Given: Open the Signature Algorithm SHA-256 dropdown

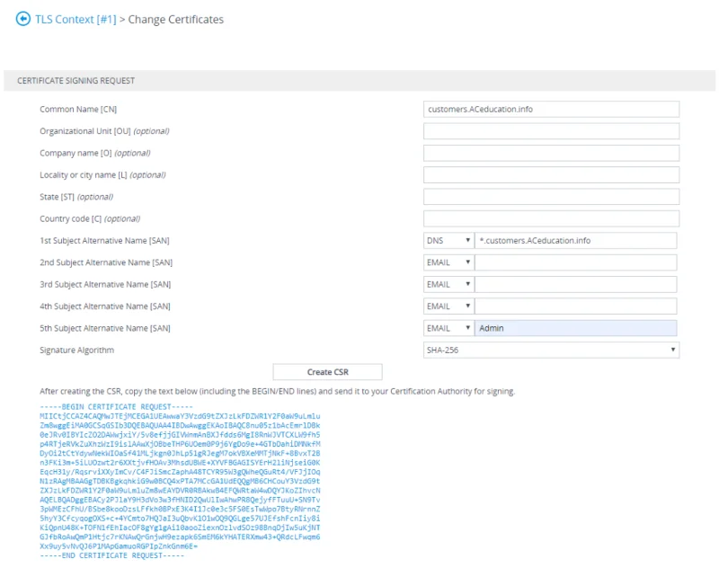Looking at the screenshot, I should (551, 351).
